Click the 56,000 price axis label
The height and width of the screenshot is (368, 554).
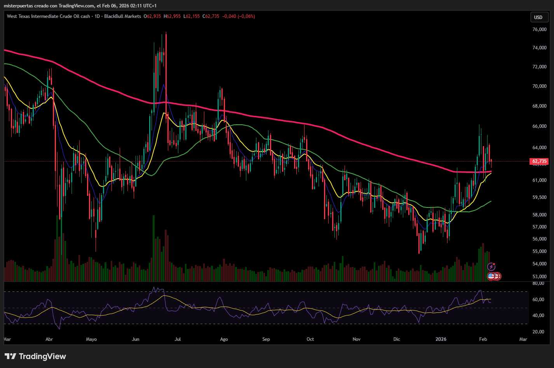540,239
